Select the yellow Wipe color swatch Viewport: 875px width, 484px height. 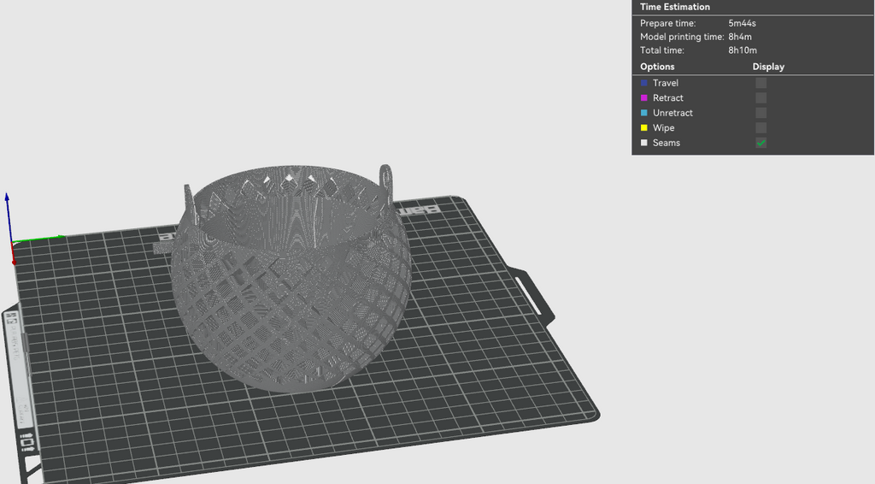644,127
